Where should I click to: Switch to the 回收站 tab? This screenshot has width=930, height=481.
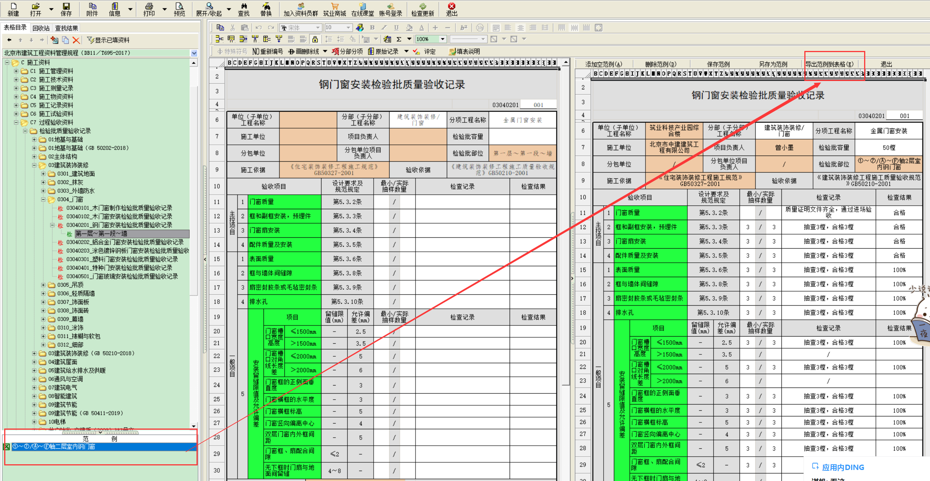pos(41,28)
